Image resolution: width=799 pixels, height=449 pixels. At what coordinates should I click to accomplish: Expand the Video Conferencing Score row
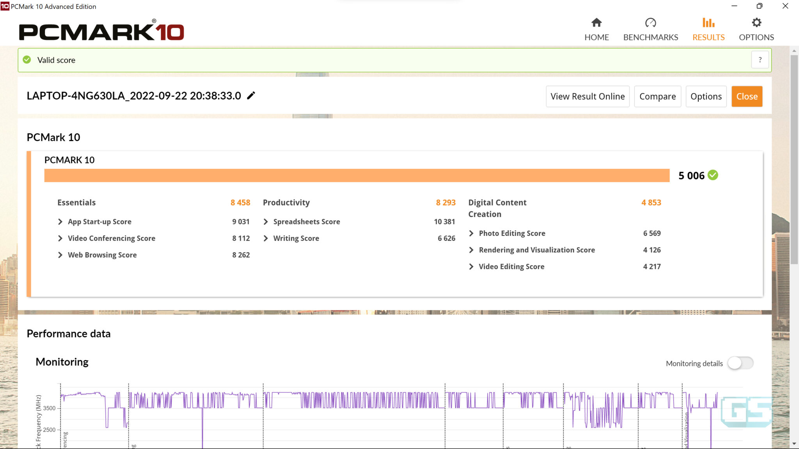(x=60, y=238)
